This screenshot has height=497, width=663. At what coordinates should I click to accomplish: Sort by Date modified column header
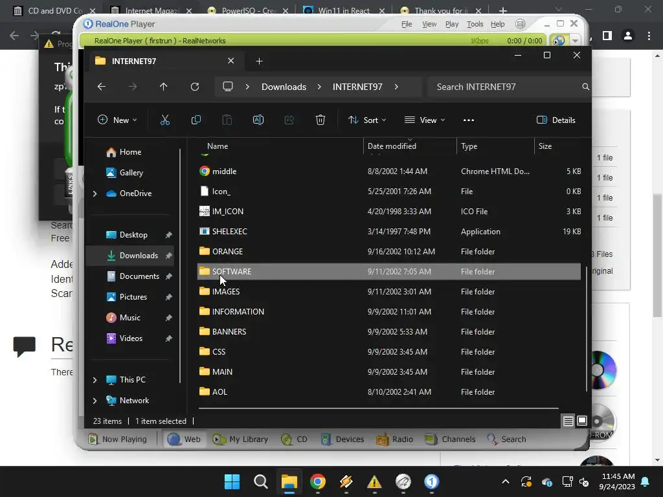pos(410,146)
